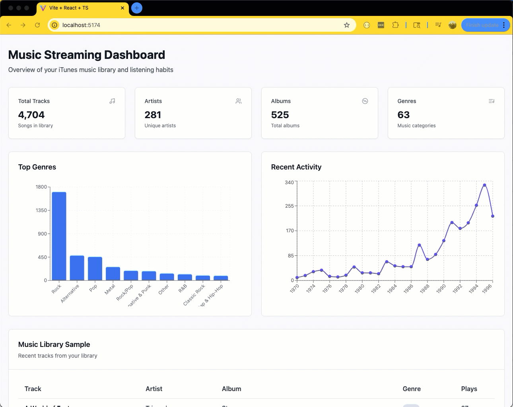Click the Finish update button
This screenshot has width=513, height=407.
tap(482, 25)
